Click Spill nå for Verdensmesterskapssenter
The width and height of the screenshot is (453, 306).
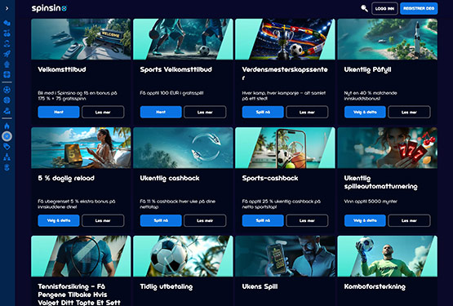pyautogui.click(x=263, y=112)
